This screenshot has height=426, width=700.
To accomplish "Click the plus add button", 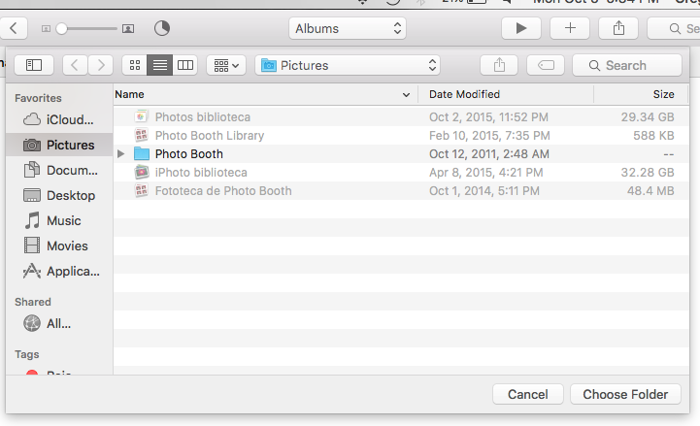I will click(x=570, y=28).
